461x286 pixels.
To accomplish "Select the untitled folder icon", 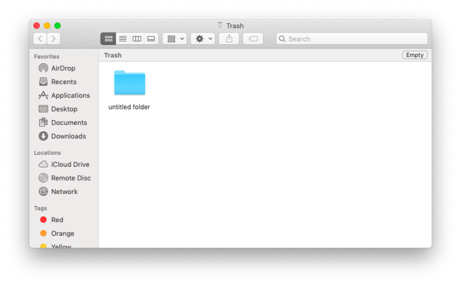I will point(130,83).
